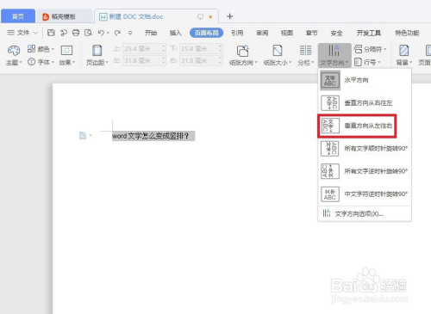
Task: Click the Print icon in quick access toolbar
Action: point(76,33)
